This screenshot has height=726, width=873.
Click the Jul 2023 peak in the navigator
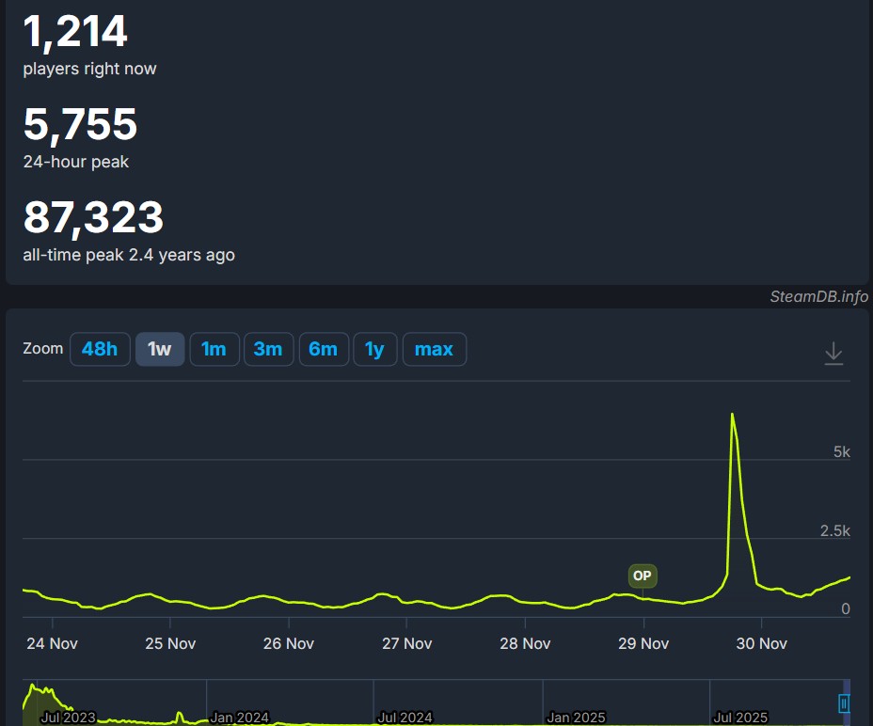35,691
